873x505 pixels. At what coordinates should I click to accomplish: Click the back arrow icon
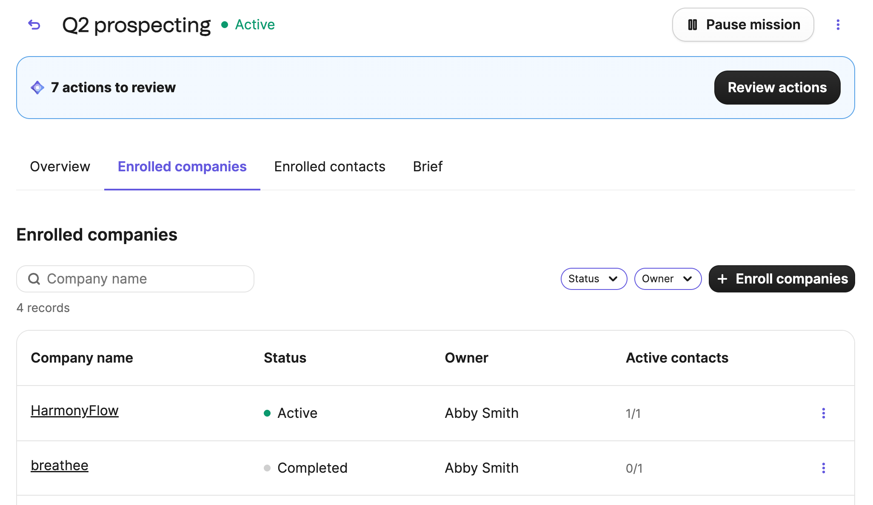point(34,25)
